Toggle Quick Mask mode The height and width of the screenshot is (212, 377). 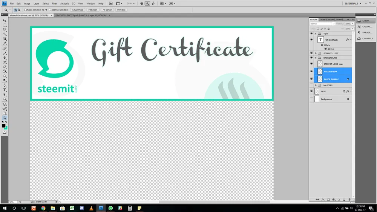5,132
